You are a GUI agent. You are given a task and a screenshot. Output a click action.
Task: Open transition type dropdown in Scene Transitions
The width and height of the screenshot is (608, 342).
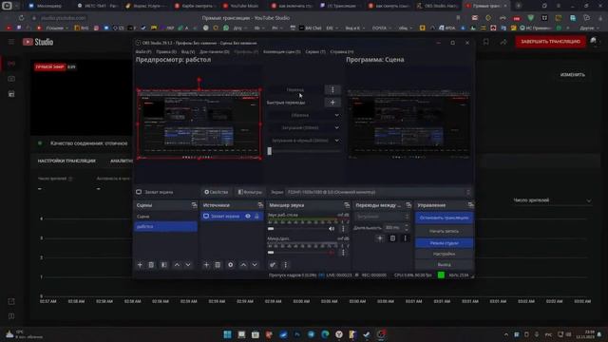coord(382,217)
